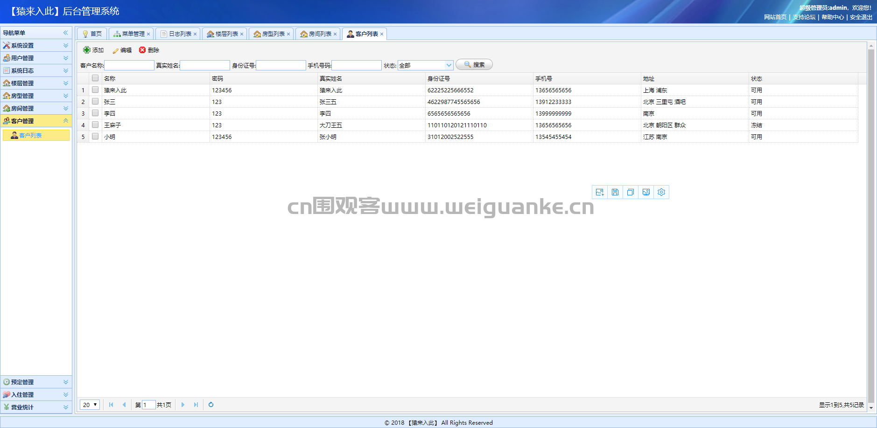Viewport: 877px width, 428px height.
Task: Close the 客户列表 tab
Action: click(382, 34)
